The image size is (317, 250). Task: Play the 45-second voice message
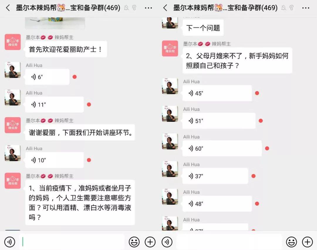pyautogui.click(x=217, y=93)
